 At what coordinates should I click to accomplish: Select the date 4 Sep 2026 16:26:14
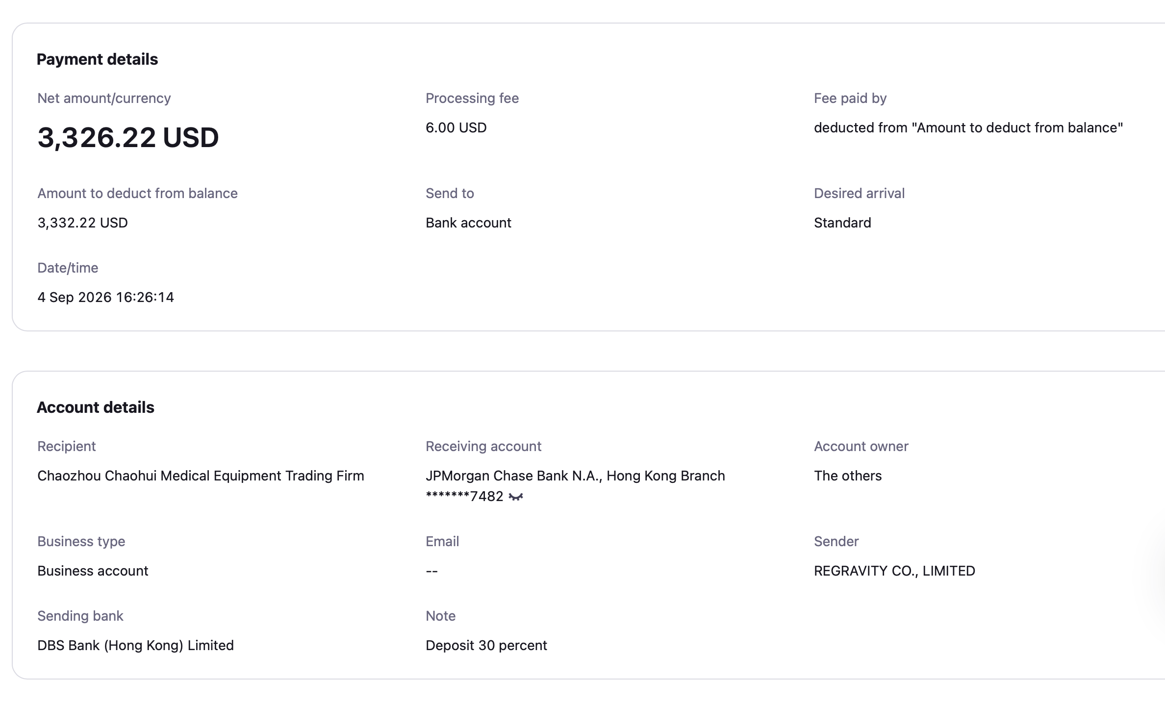click(x=105, y=297)
